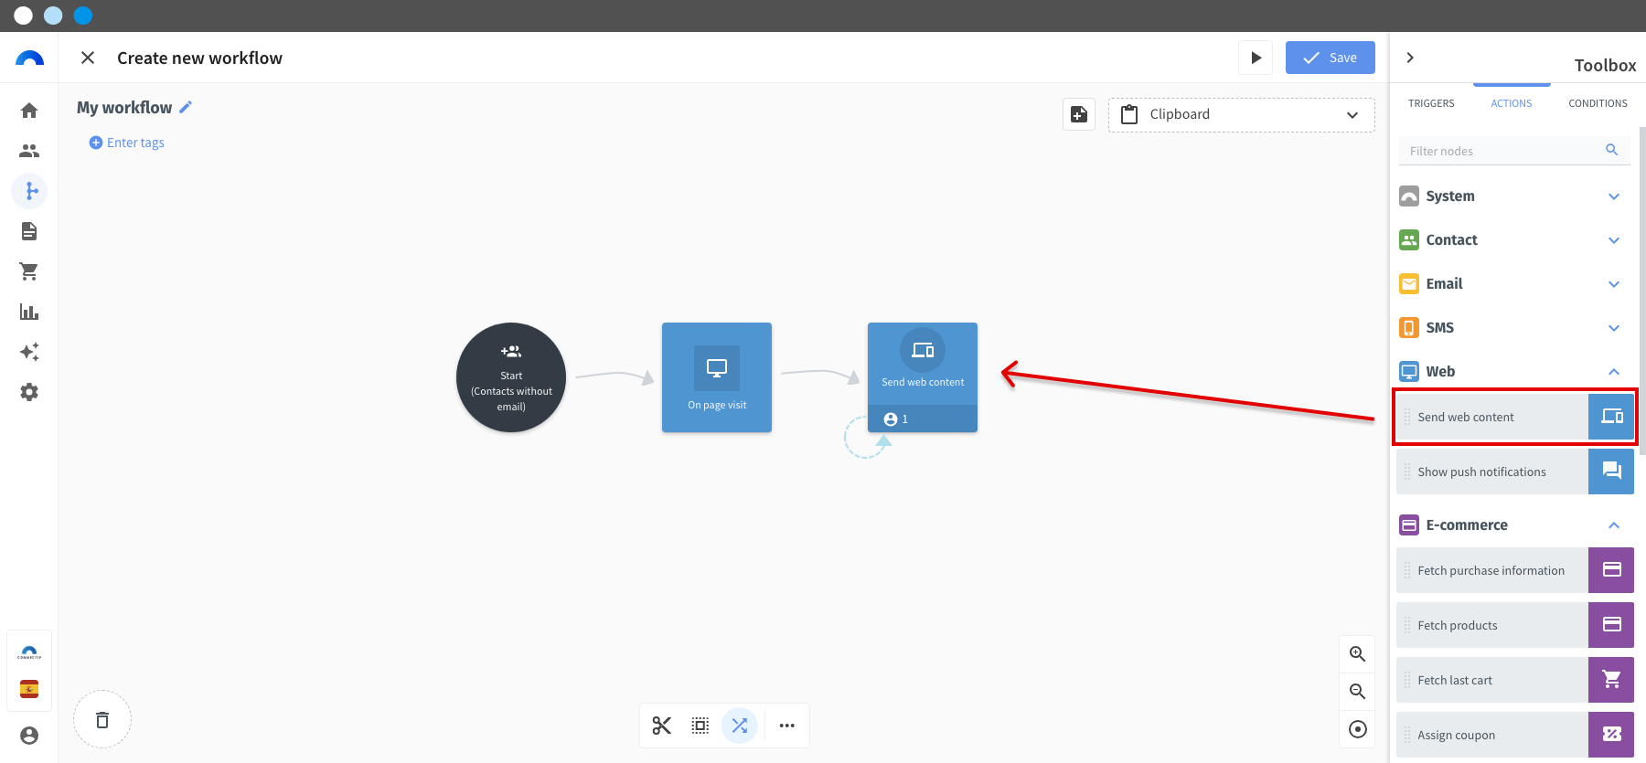1646x763 pixels.
Task: Switch to the Actions tab
Action: pos(1512,103)
